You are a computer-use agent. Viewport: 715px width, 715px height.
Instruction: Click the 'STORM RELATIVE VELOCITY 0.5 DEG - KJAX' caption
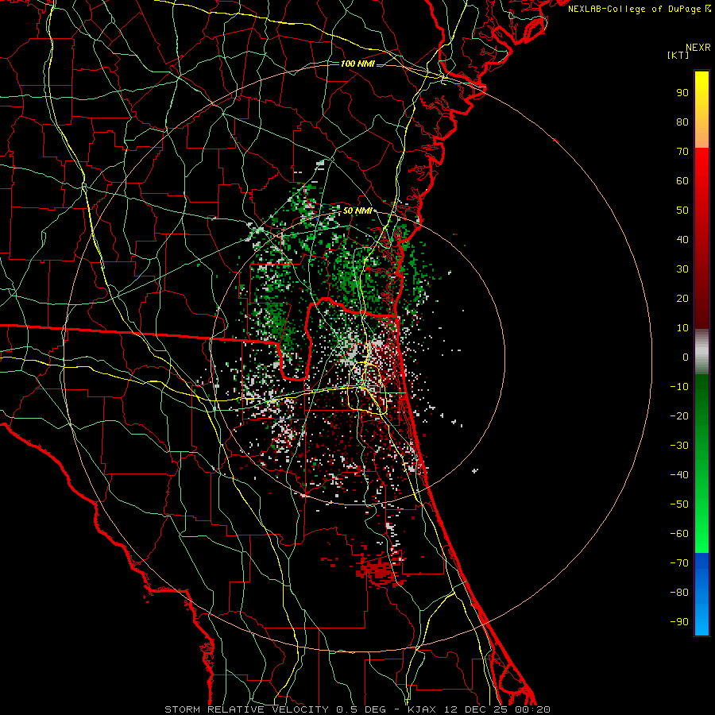[x=300, y=709]
